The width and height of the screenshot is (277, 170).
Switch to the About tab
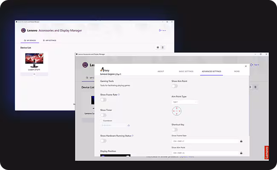click(161, 71)
